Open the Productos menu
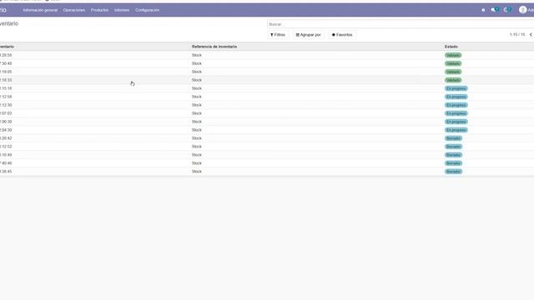This screenshot has height=300, width=534. (100, 10)
